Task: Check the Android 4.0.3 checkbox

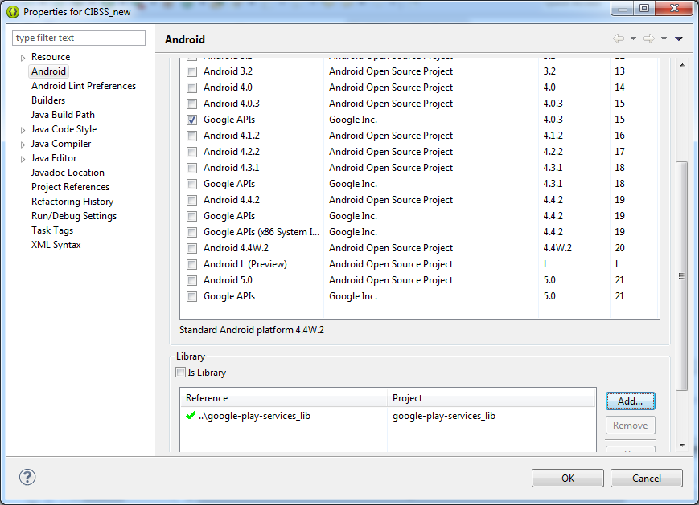Action: [x=191, y=104]
